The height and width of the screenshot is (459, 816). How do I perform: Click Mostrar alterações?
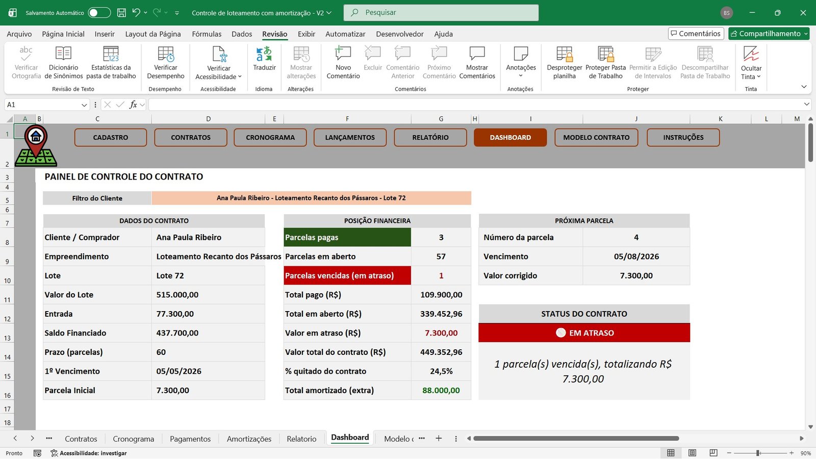301,63
